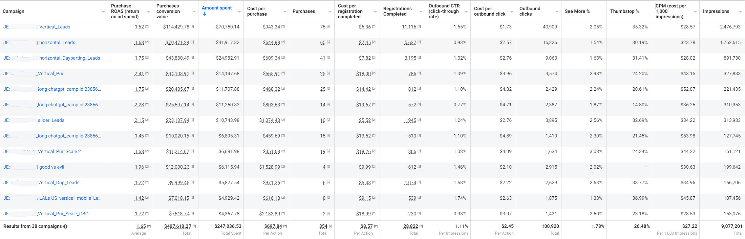Sort by the Amount spent column header
The image size is (745, 239).
click(x=217, y=8)
